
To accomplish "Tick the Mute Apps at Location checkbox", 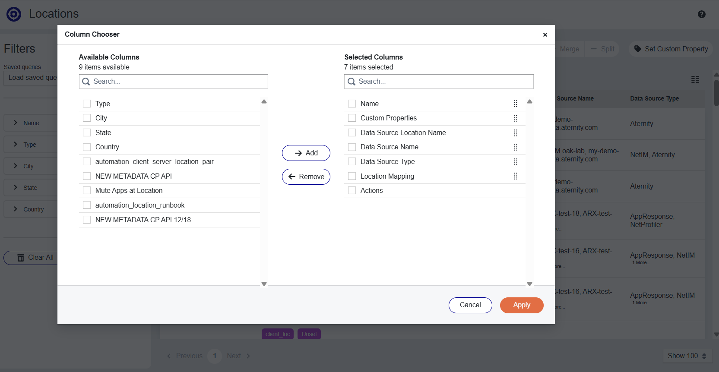I will click(x=87, y=191).
